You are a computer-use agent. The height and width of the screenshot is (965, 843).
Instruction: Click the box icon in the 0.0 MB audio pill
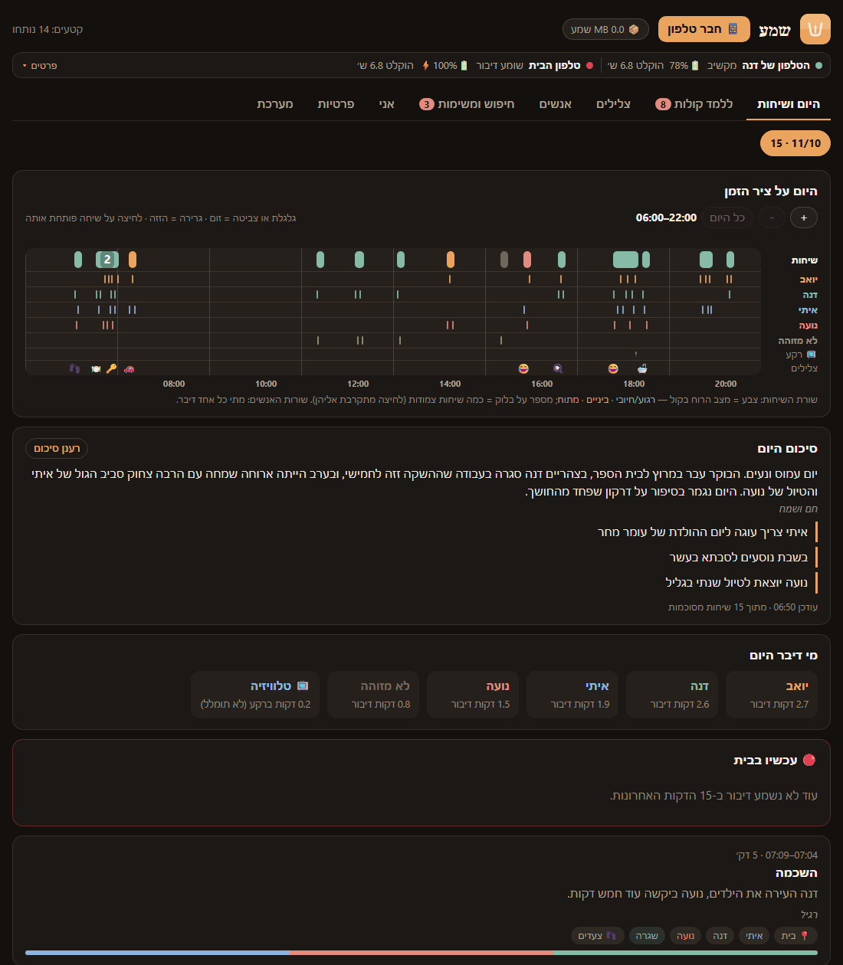click(634, 29)
